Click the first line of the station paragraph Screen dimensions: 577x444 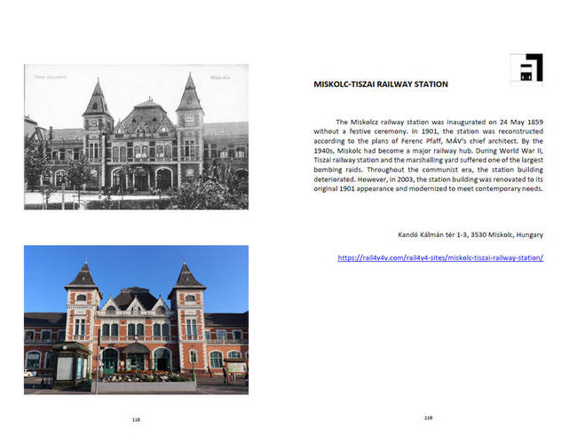click(439, 121)
